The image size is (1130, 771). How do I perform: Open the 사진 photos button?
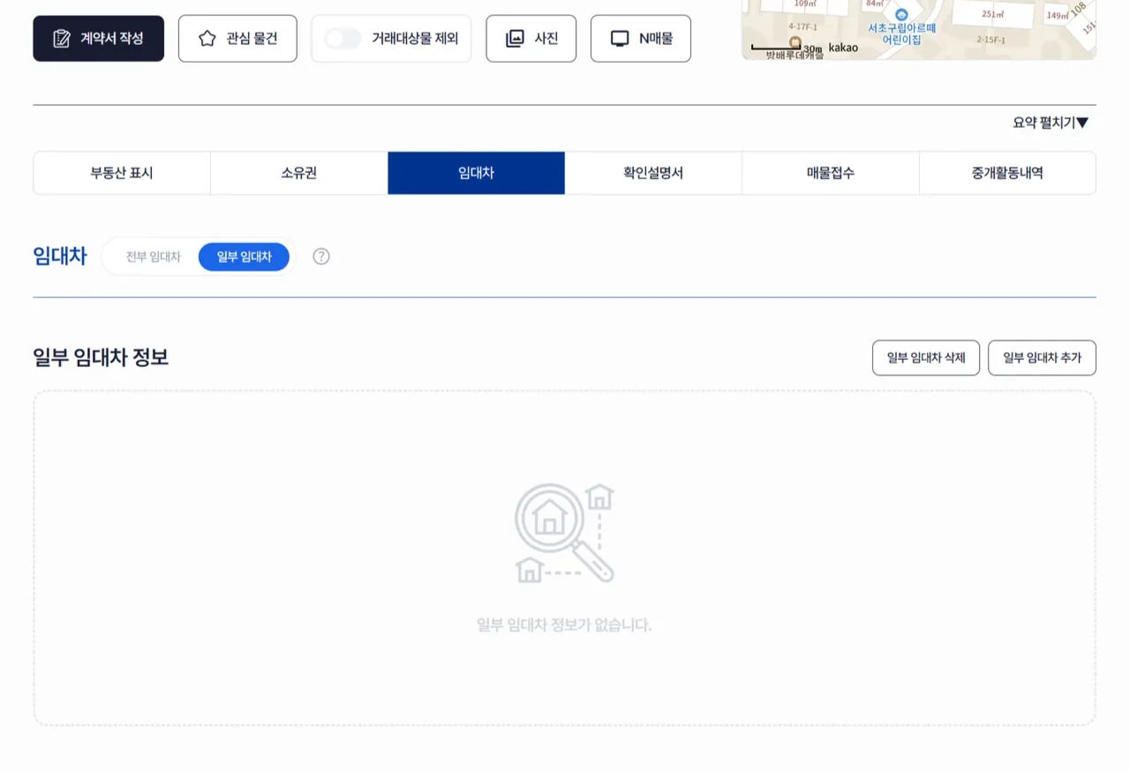(x=531, y=38)
